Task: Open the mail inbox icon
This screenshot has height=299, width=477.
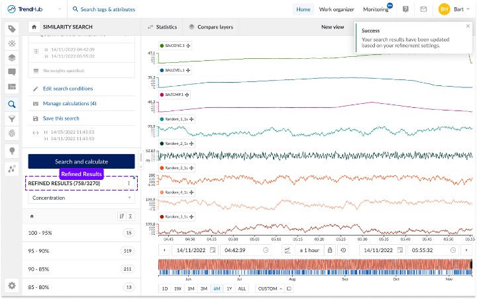Action: (423, 9)
